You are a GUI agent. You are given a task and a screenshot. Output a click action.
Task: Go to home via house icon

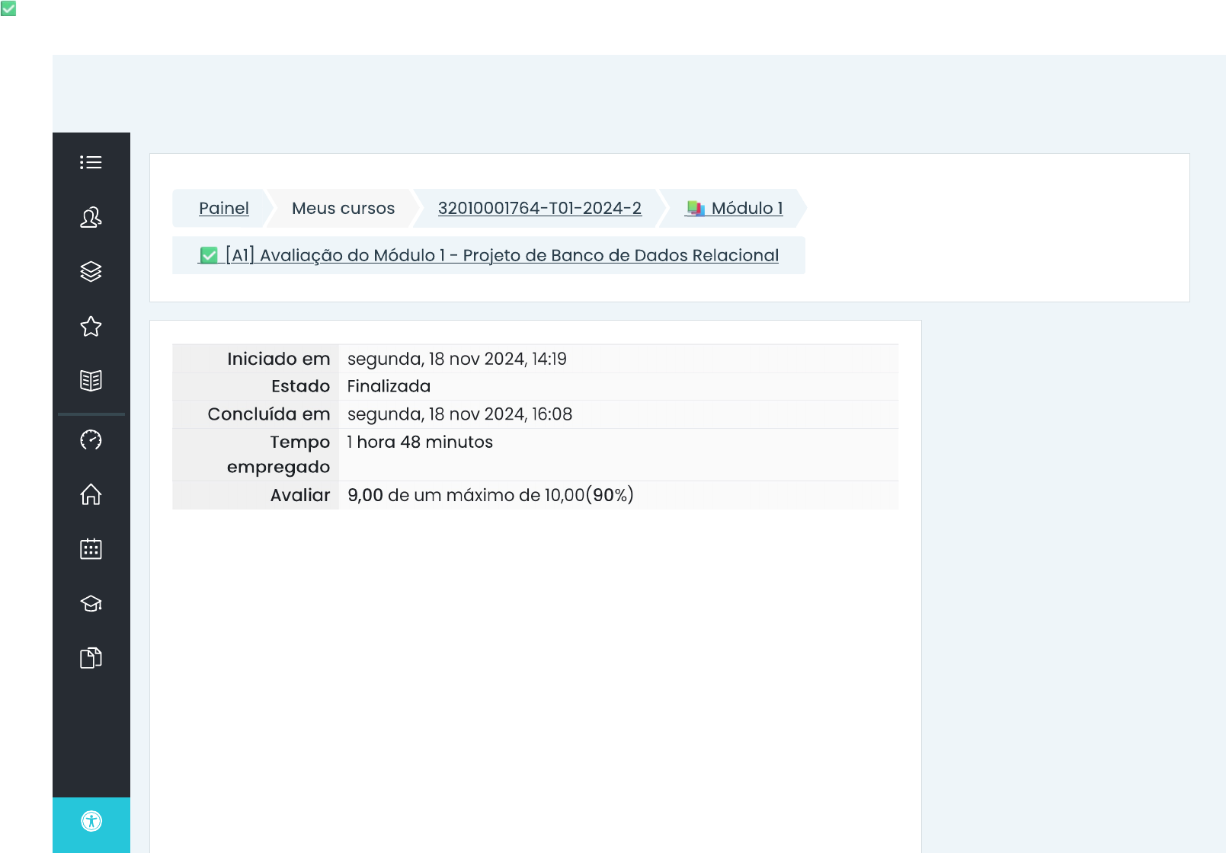coord(91,495)
